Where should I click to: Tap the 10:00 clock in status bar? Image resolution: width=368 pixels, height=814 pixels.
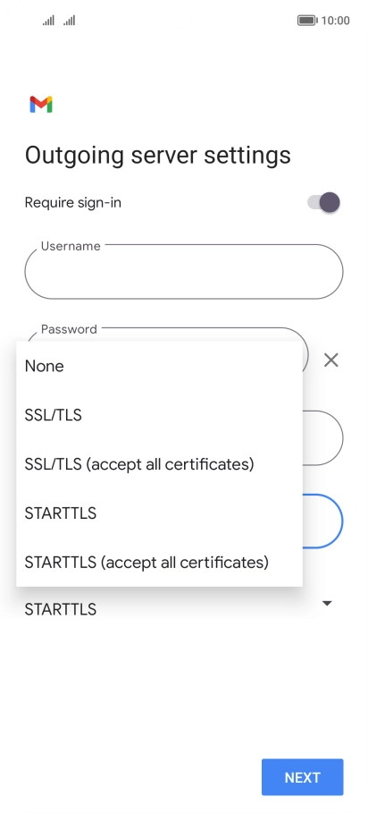(x=335, y=21)
